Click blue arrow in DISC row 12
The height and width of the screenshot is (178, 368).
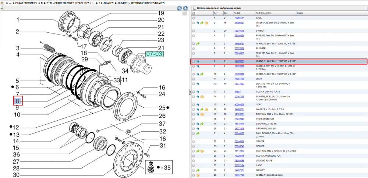[x=198, y=84]
